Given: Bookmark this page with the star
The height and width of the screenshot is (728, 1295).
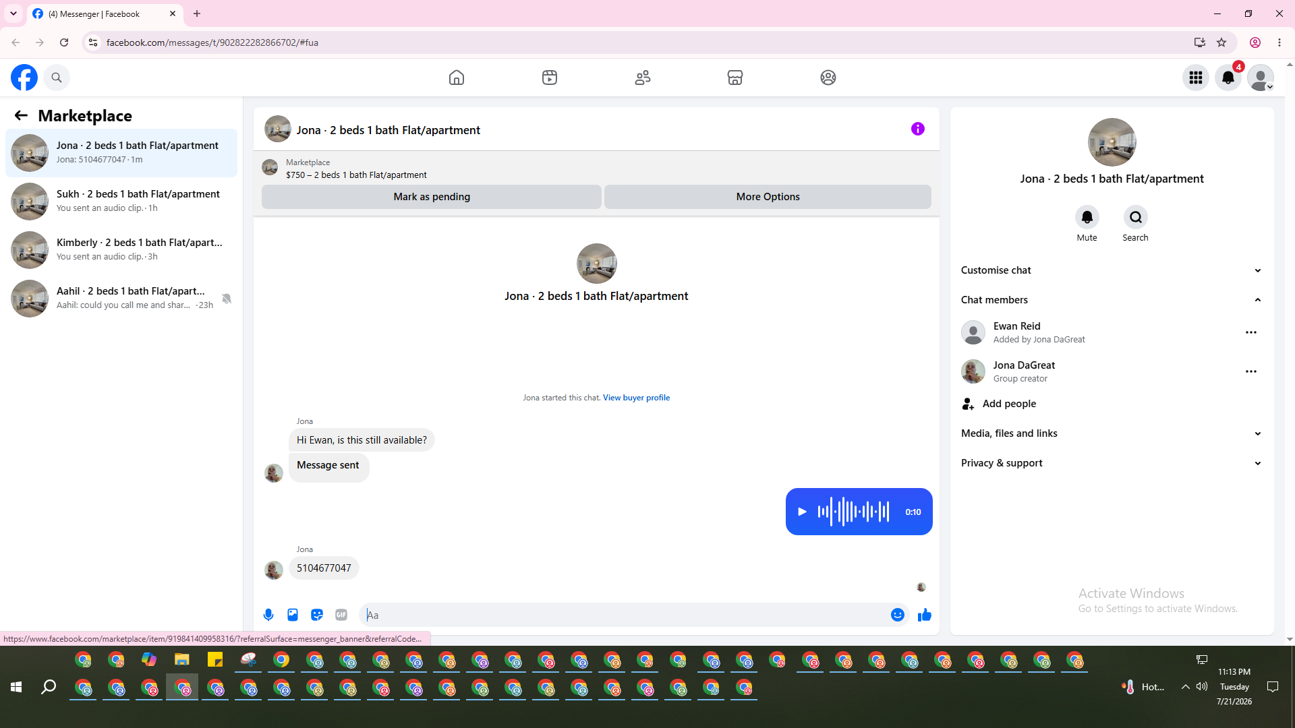Looking at the screenshot, I should click(1221, 42).
